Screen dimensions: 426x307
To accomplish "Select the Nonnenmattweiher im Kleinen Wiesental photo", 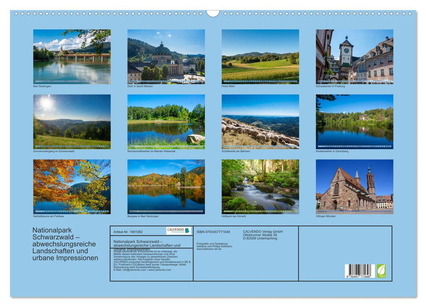I will pyautogui.click(x=166, y=121).
